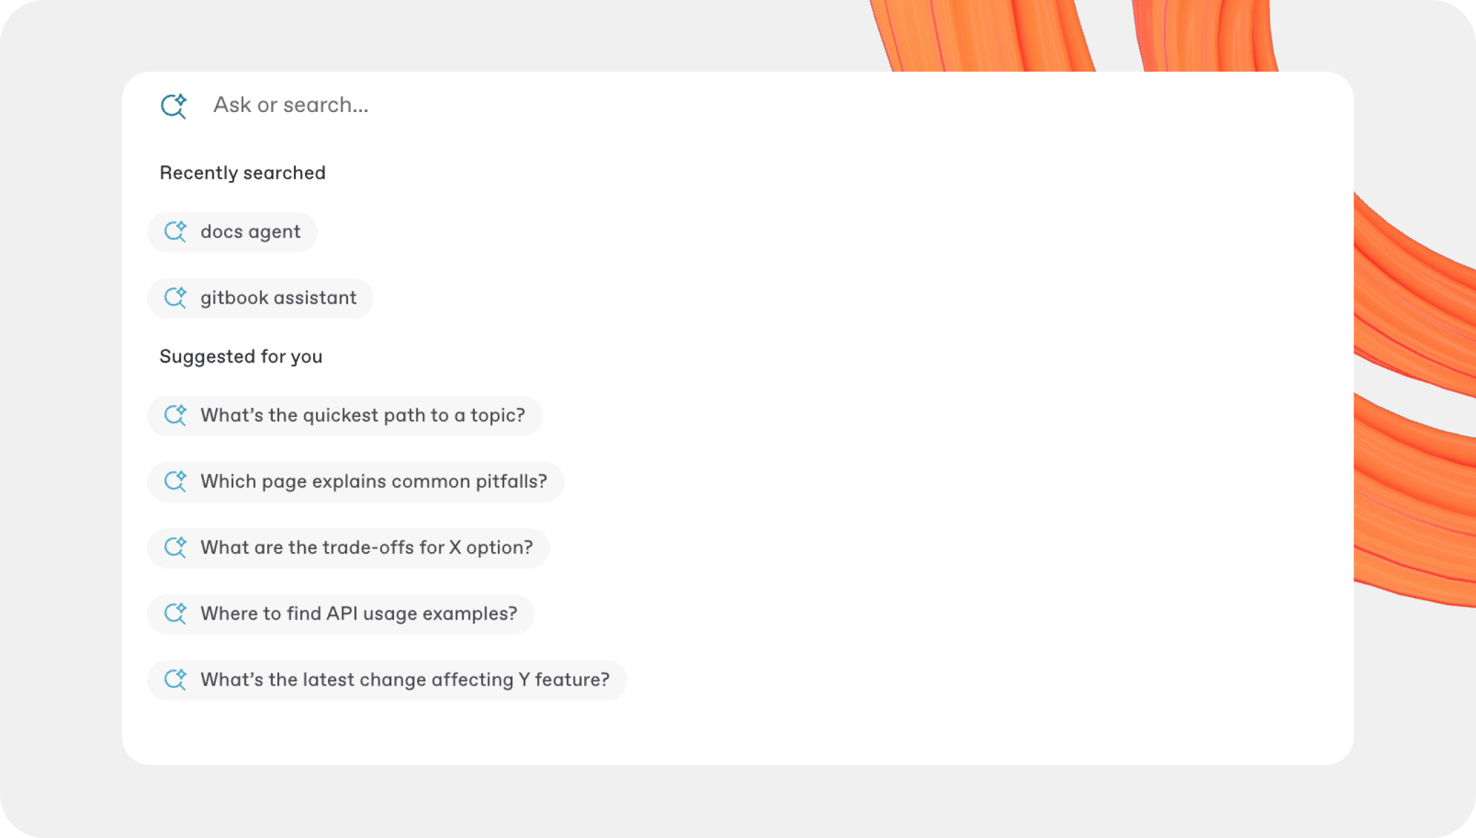Screen dimensions: 1476x838
Task: Select the AI icon on latest change suggestion
Action: (176, 680)
